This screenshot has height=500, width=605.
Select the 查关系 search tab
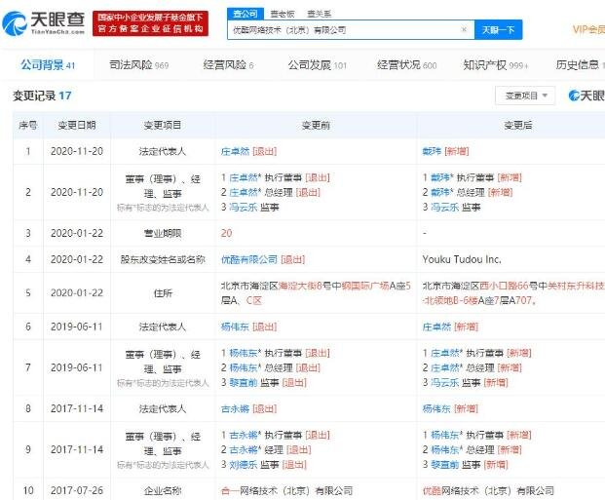coord(320,14)
